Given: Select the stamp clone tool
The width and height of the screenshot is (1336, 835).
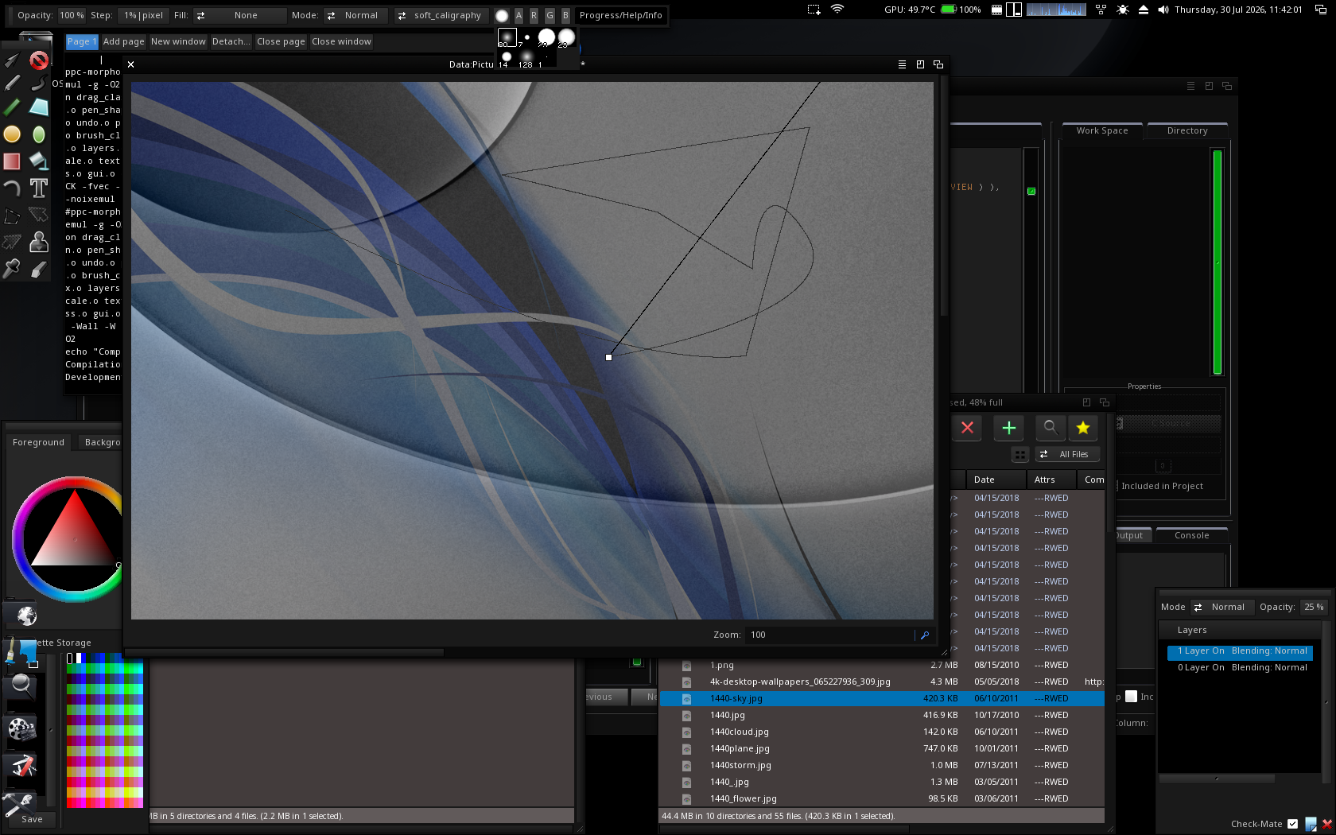Looking at the screenshot, I should pyautogui.click(x=39, y=242).
